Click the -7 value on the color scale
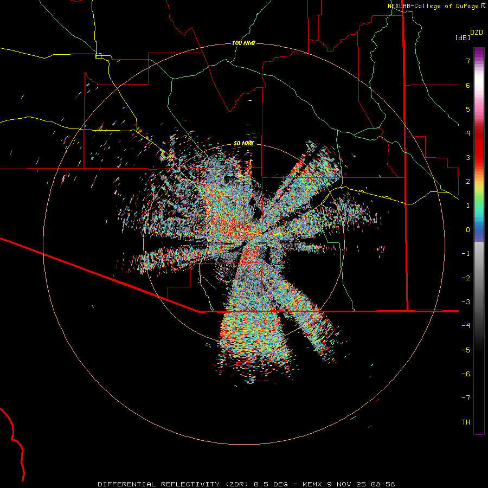The width and height of the screenshot is (488, 488). [x=466, y=398]
